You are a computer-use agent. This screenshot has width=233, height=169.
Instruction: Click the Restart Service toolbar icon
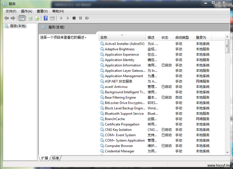pyautogui.click(x=87, y=18)
